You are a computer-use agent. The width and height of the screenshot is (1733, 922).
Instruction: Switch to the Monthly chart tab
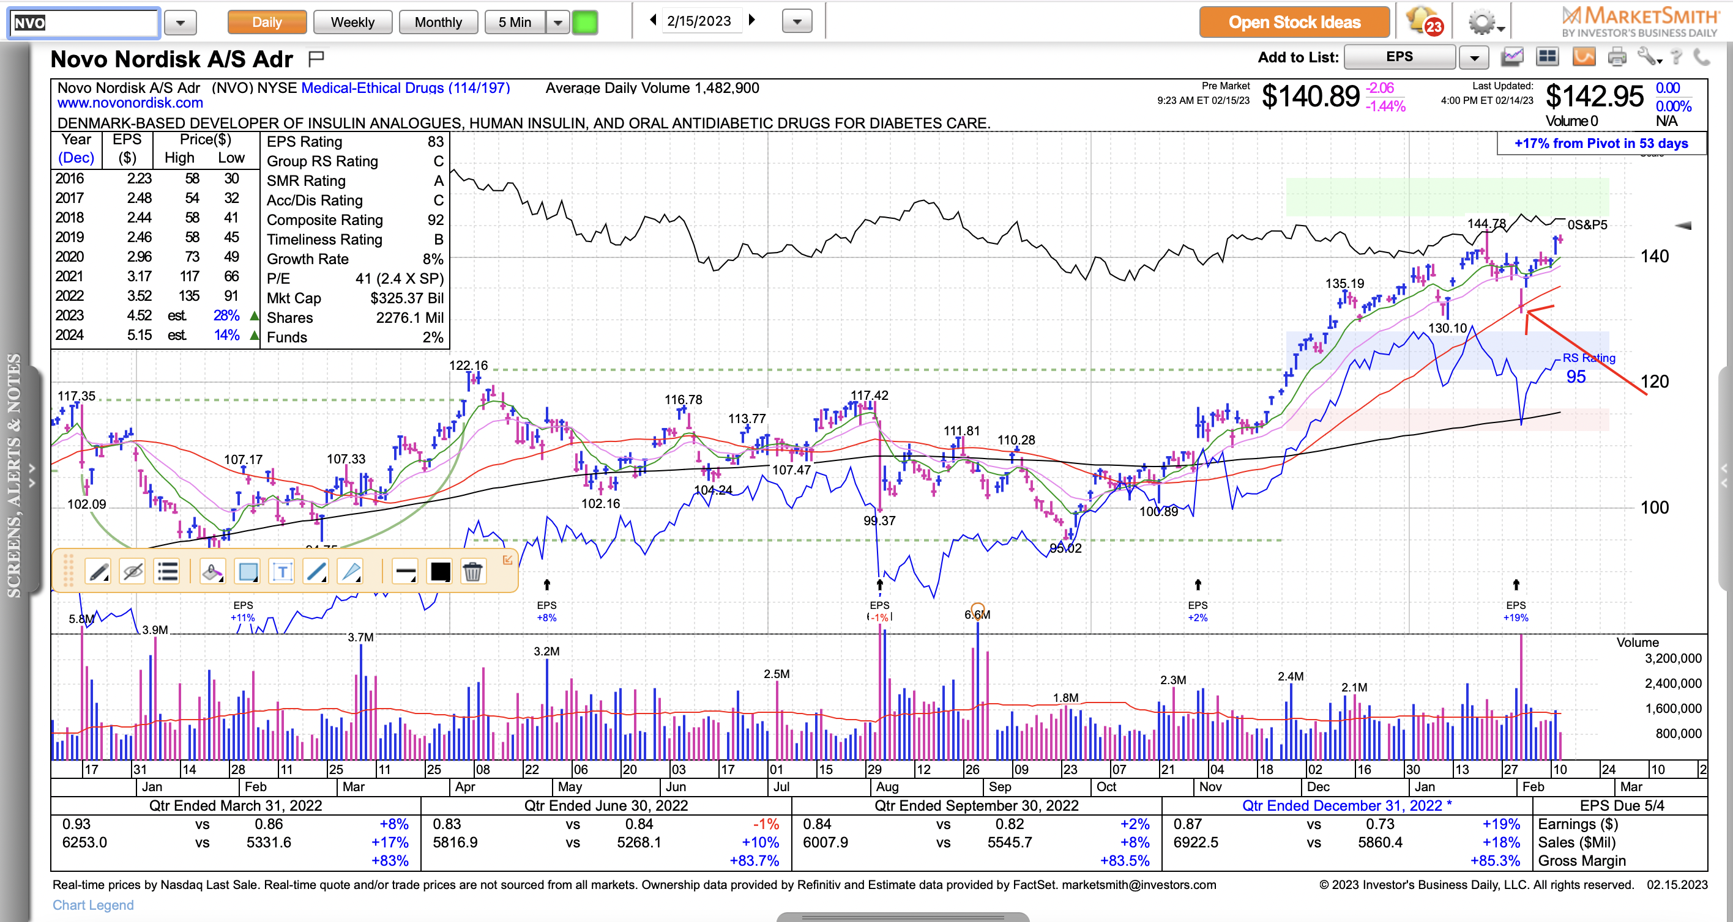click(438, 22)
